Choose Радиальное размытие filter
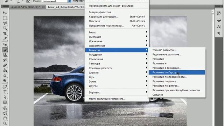The width and height of the screenshot is (224, 126). 177,55
